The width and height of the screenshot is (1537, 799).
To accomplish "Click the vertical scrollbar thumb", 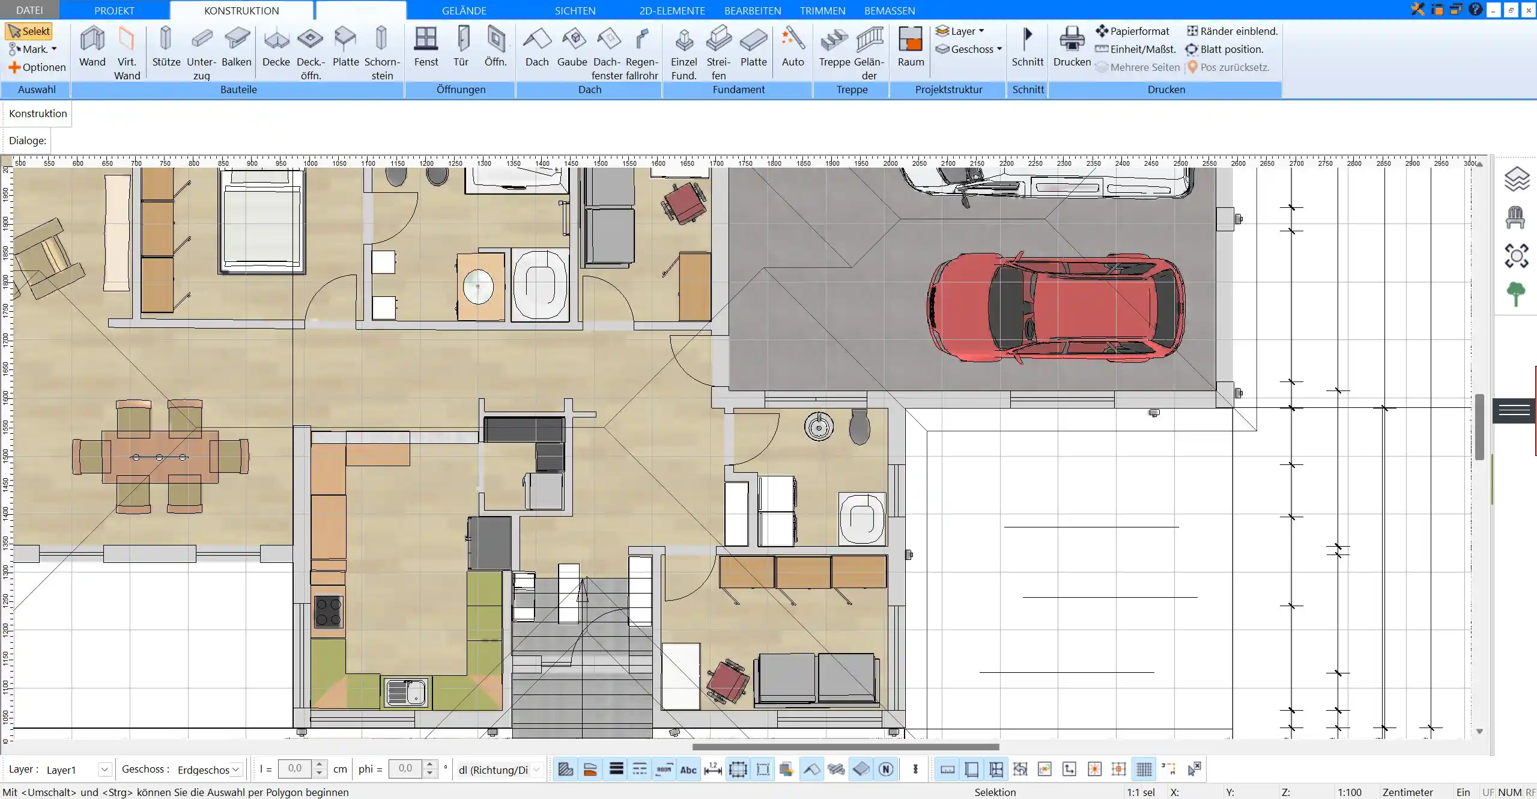I will pos(1479,427).
